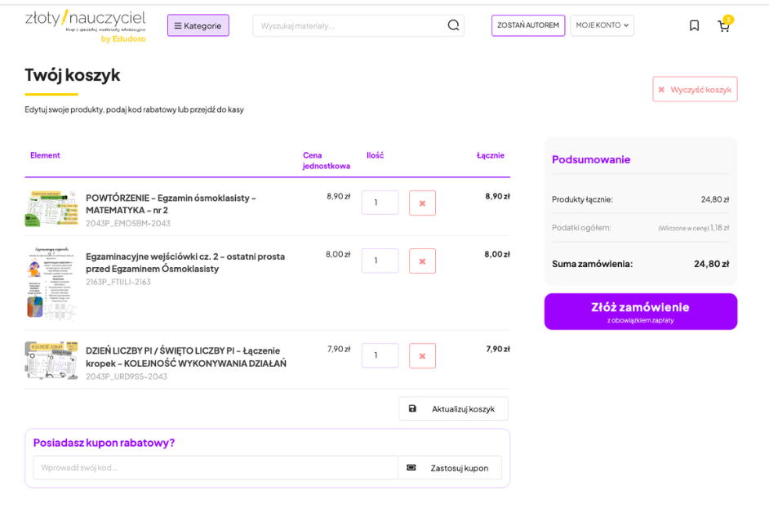This screenshot has width=769, height=513.
Task: Click the Złóż zamówienie button
Action: (641, 312)
